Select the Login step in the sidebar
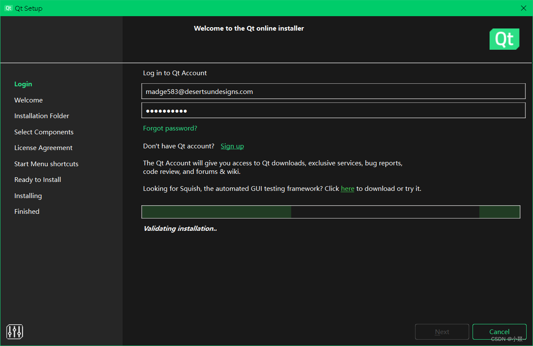 [23, 84]
